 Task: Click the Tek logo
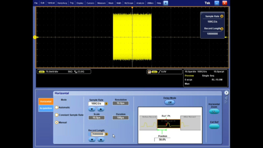pos(207,3)
